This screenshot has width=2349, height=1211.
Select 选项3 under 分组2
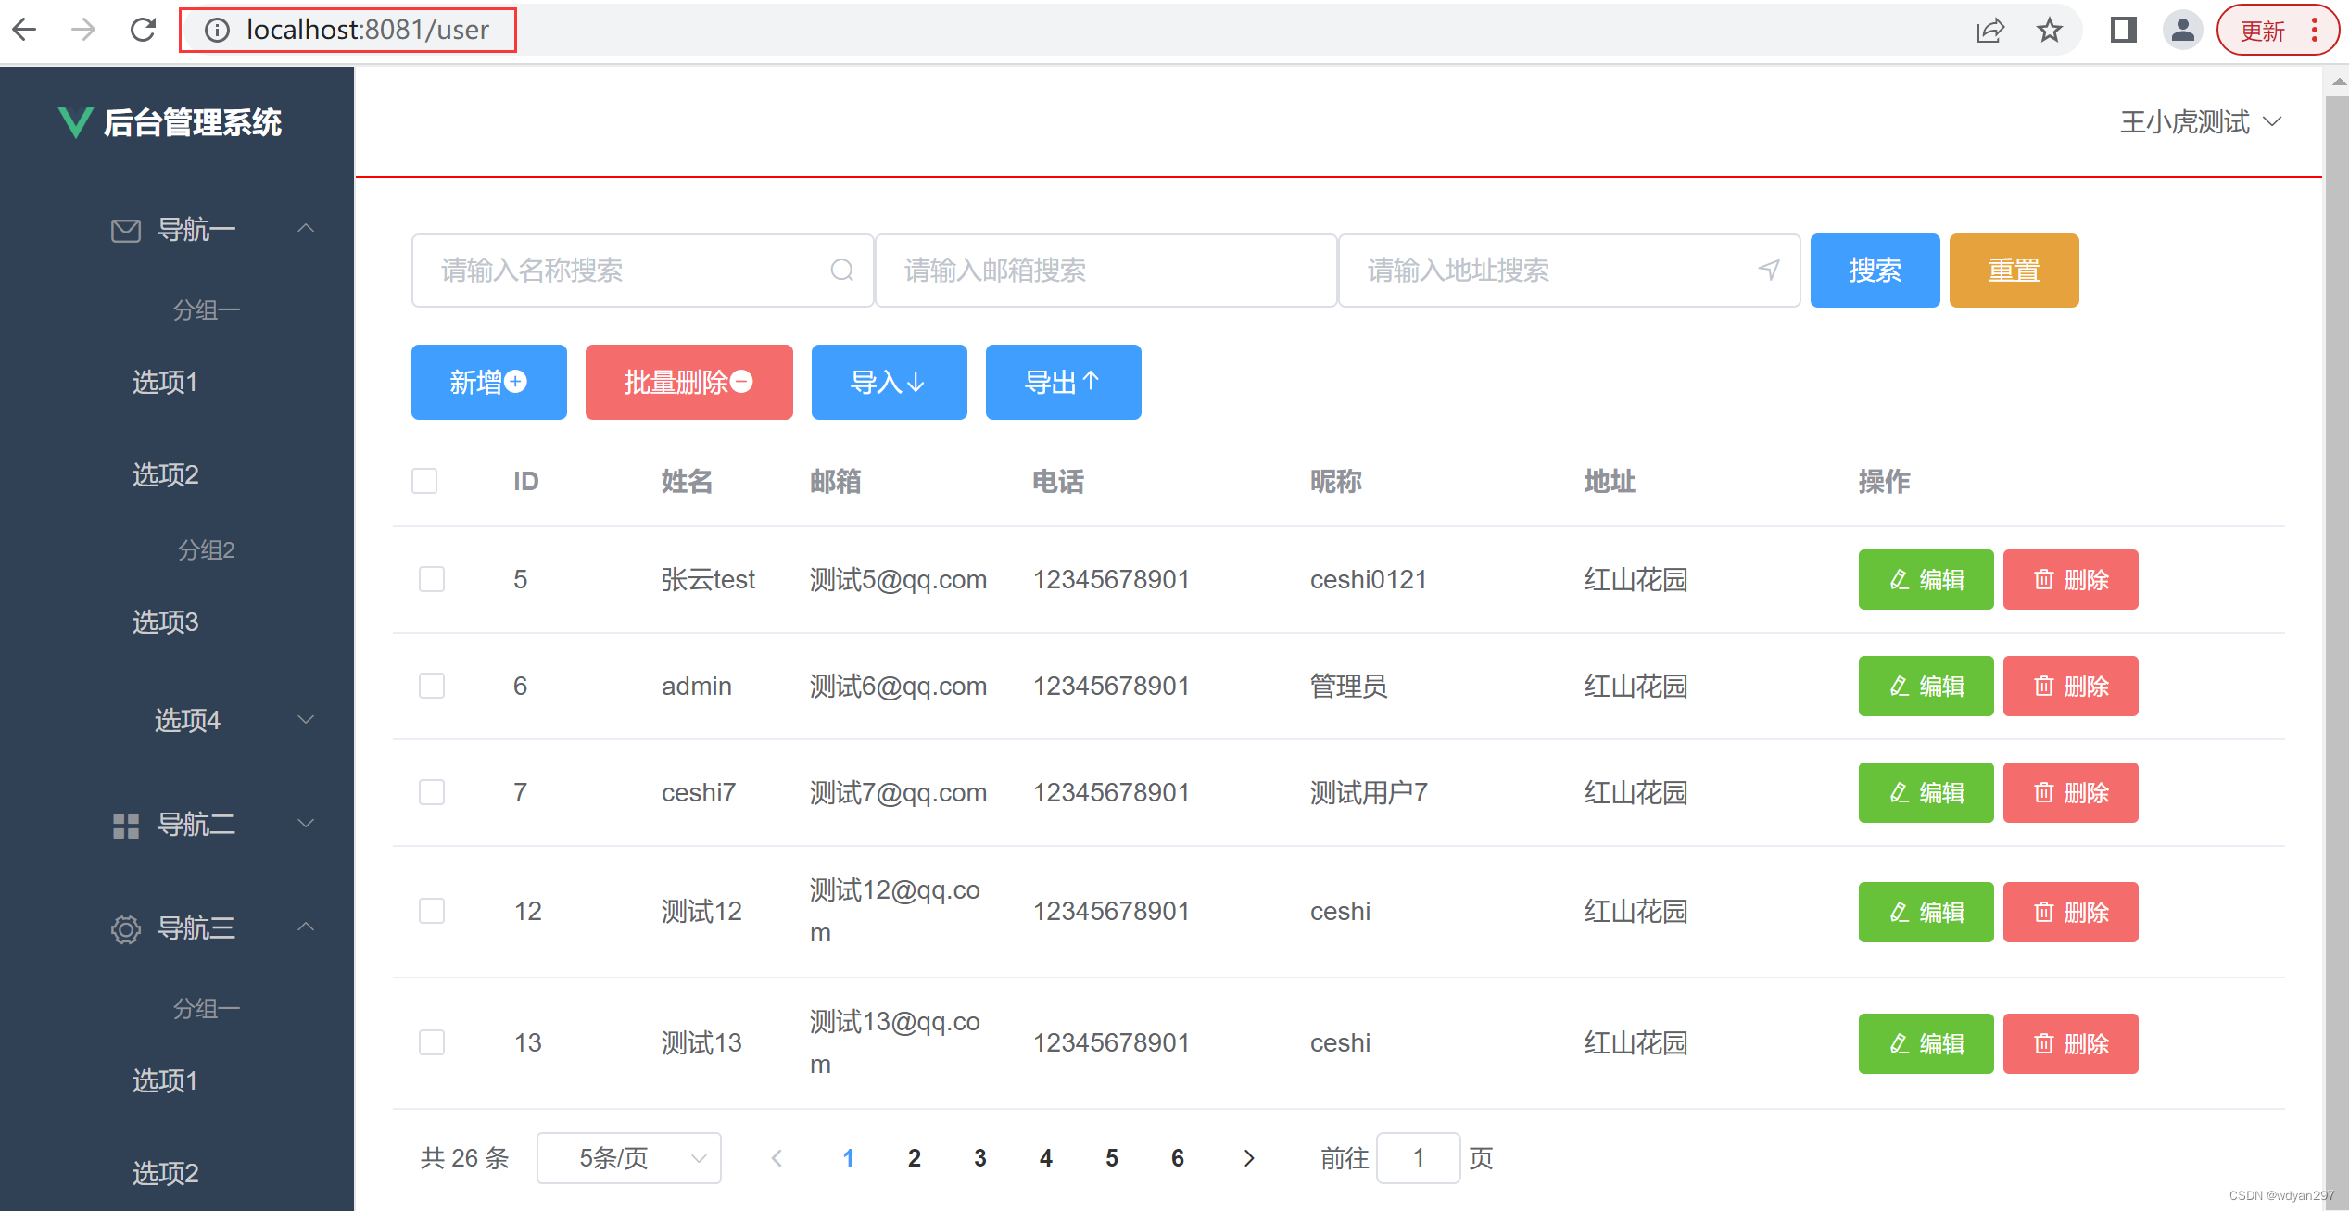[x=165, y=622]
